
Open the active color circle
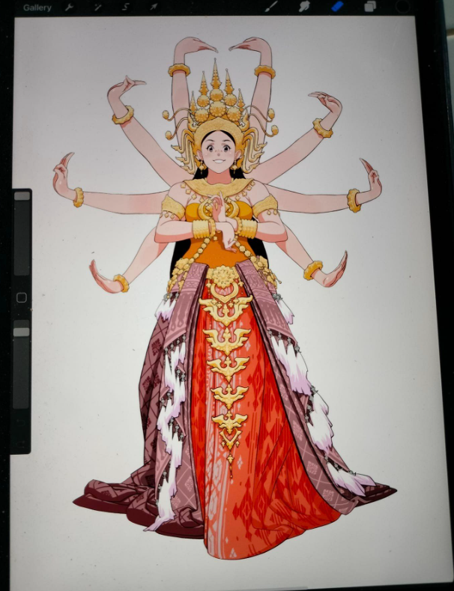403,7
